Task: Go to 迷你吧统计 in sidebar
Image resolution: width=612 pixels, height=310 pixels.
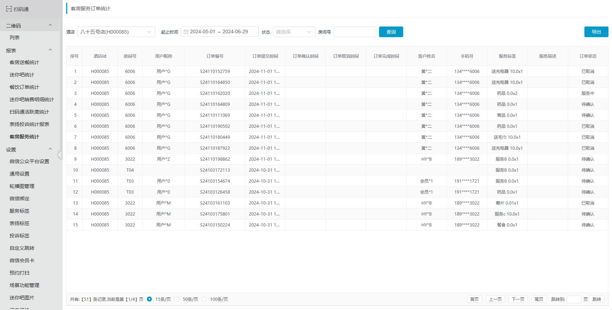Action: [22, 75]
